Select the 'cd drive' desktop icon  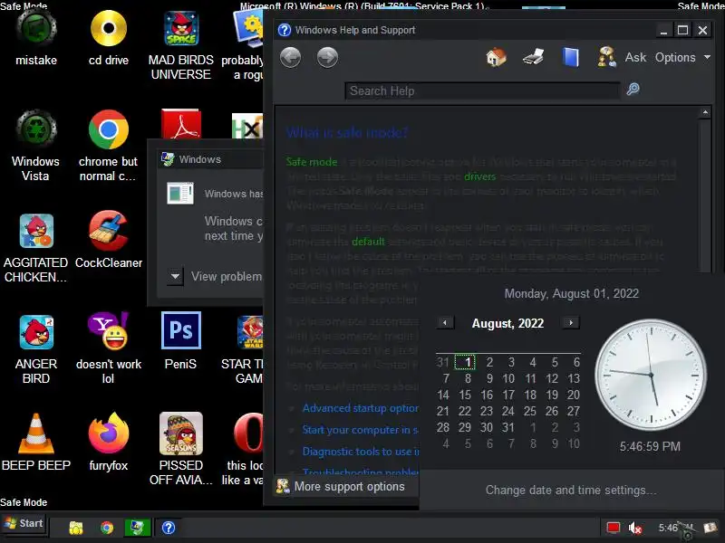click(108, 40)
